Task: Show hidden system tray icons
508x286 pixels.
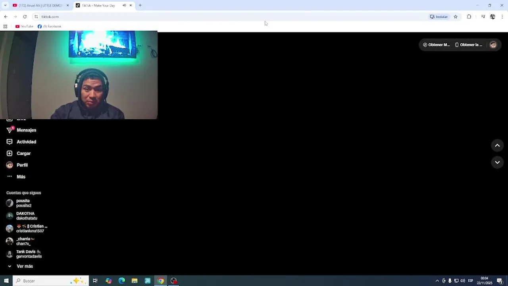Action: (437, 281)
